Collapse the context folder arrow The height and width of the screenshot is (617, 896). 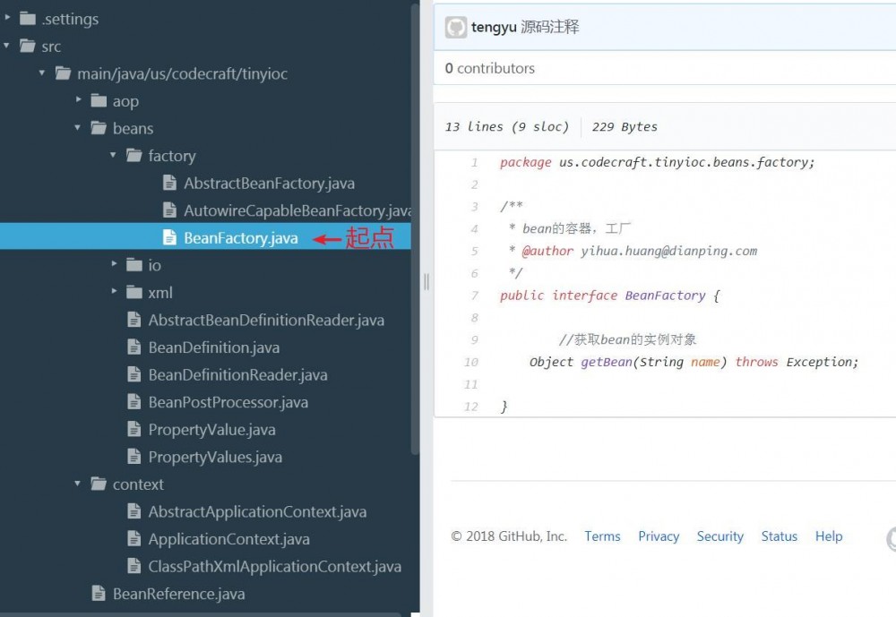(77, 484)
